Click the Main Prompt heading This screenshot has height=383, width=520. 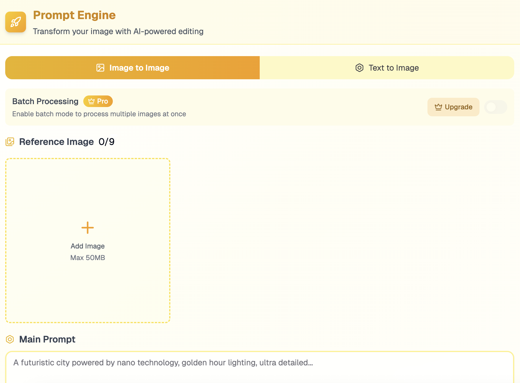[47, 339]
